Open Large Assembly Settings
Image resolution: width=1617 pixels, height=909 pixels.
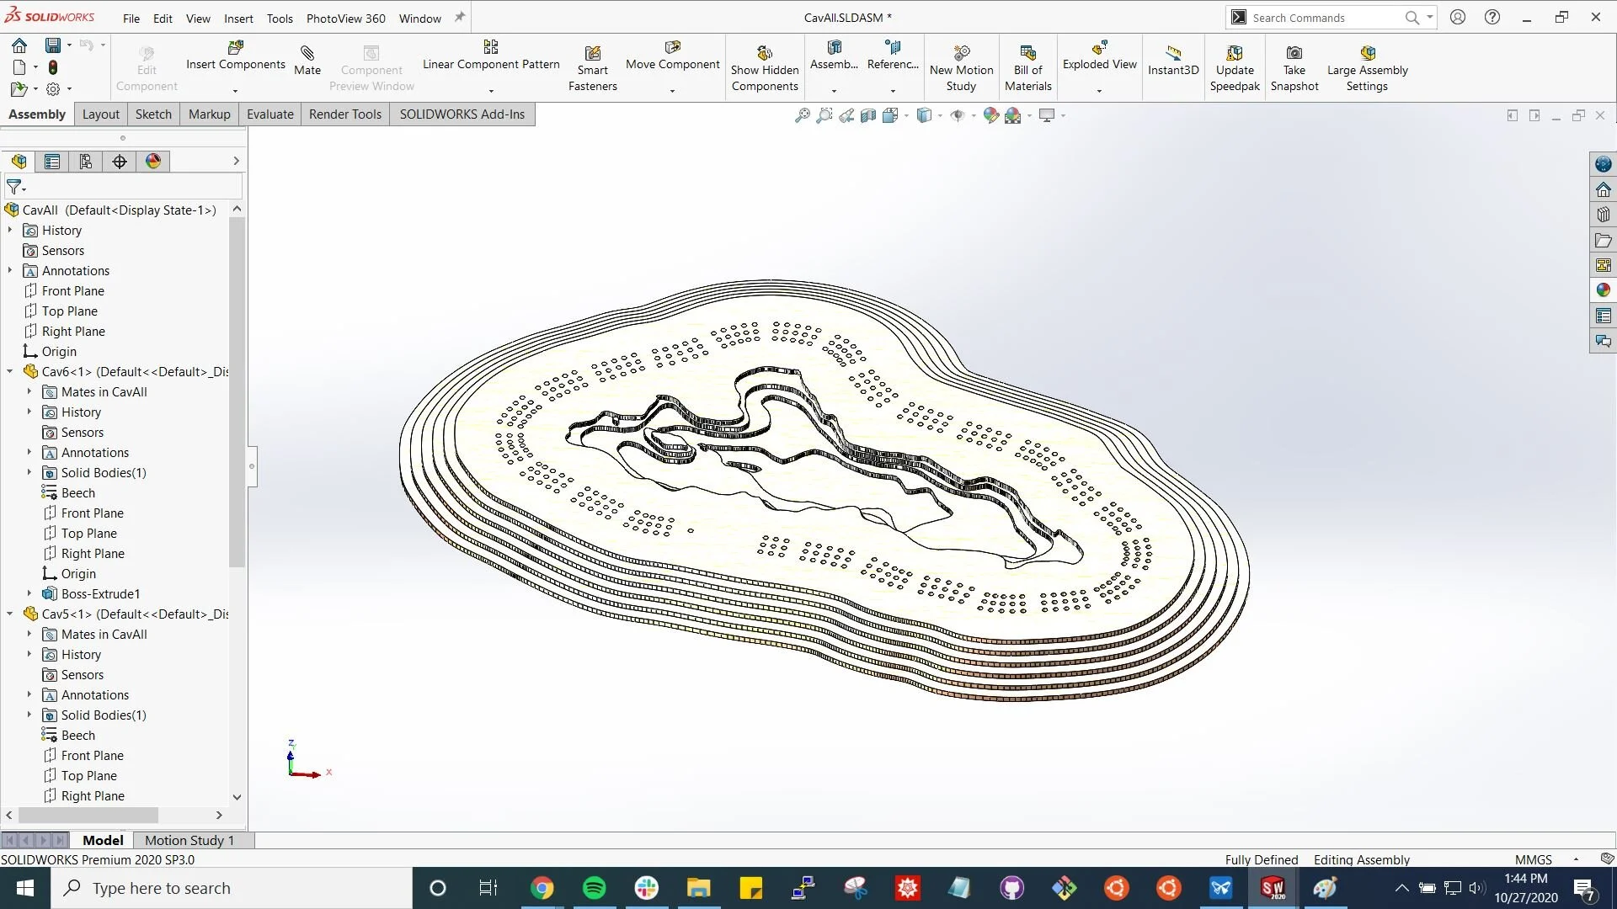pyautogui.click(x=1366, y=67)
